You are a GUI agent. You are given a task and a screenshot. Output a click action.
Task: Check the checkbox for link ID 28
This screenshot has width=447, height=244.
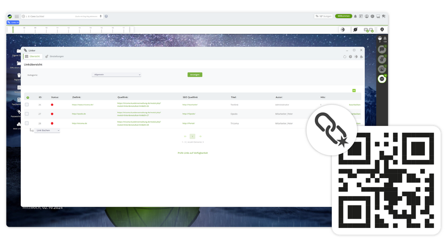pos(27,123)
